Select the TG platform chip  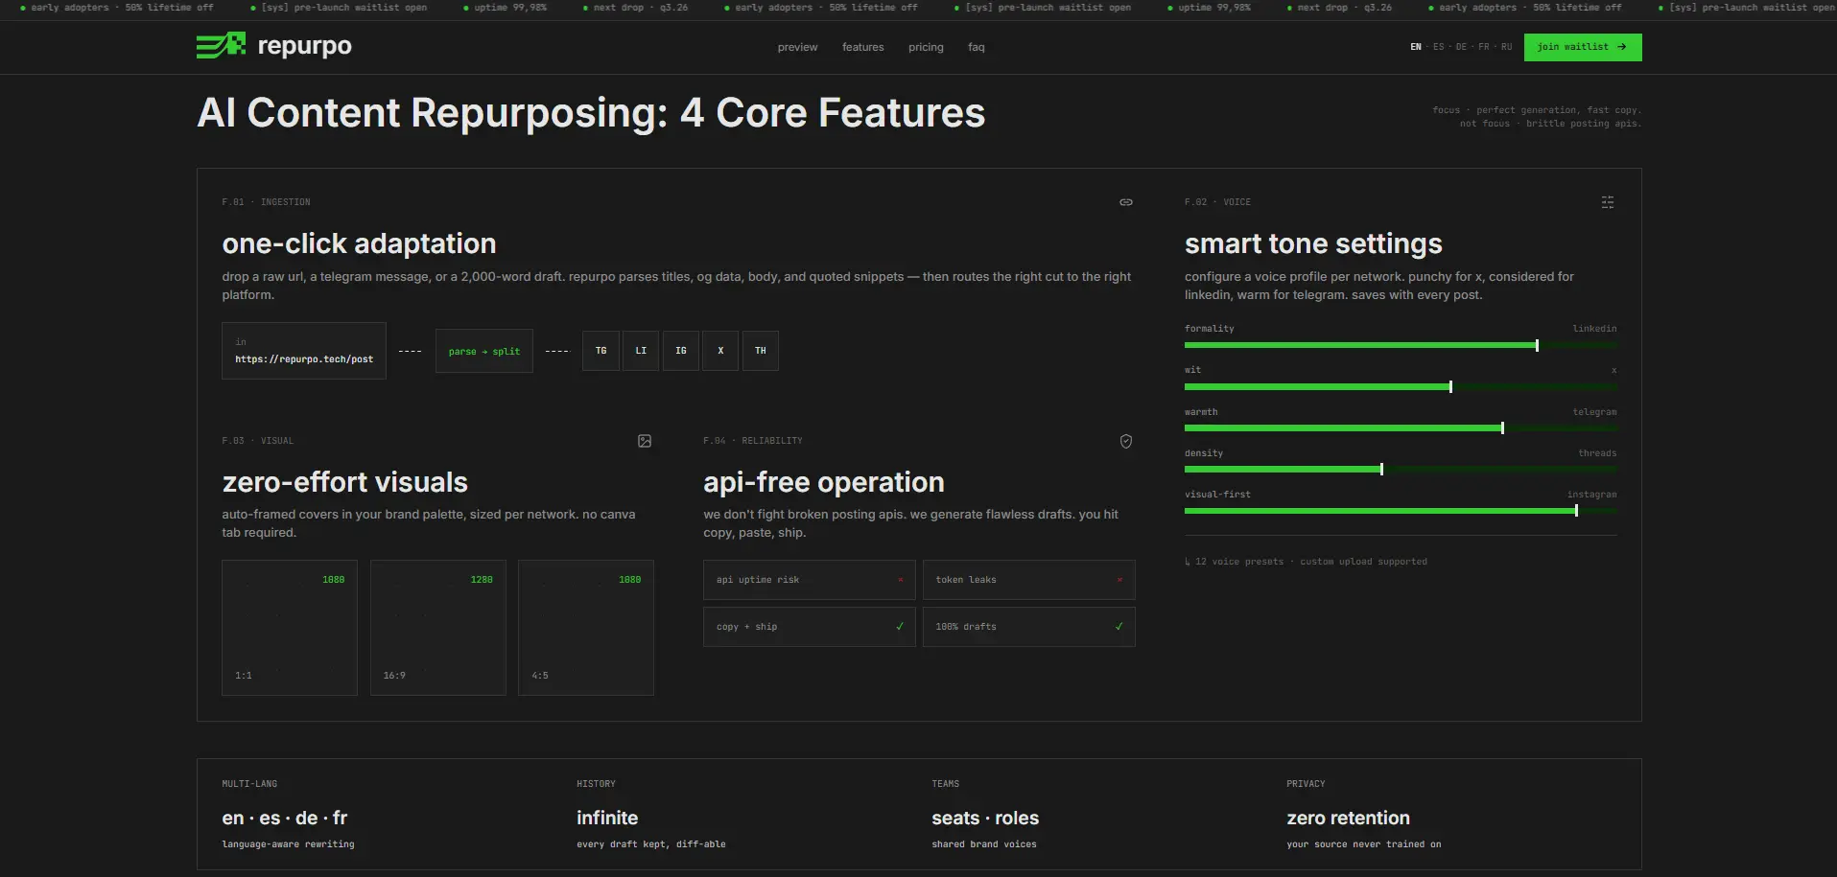click(x=601, y=351)
